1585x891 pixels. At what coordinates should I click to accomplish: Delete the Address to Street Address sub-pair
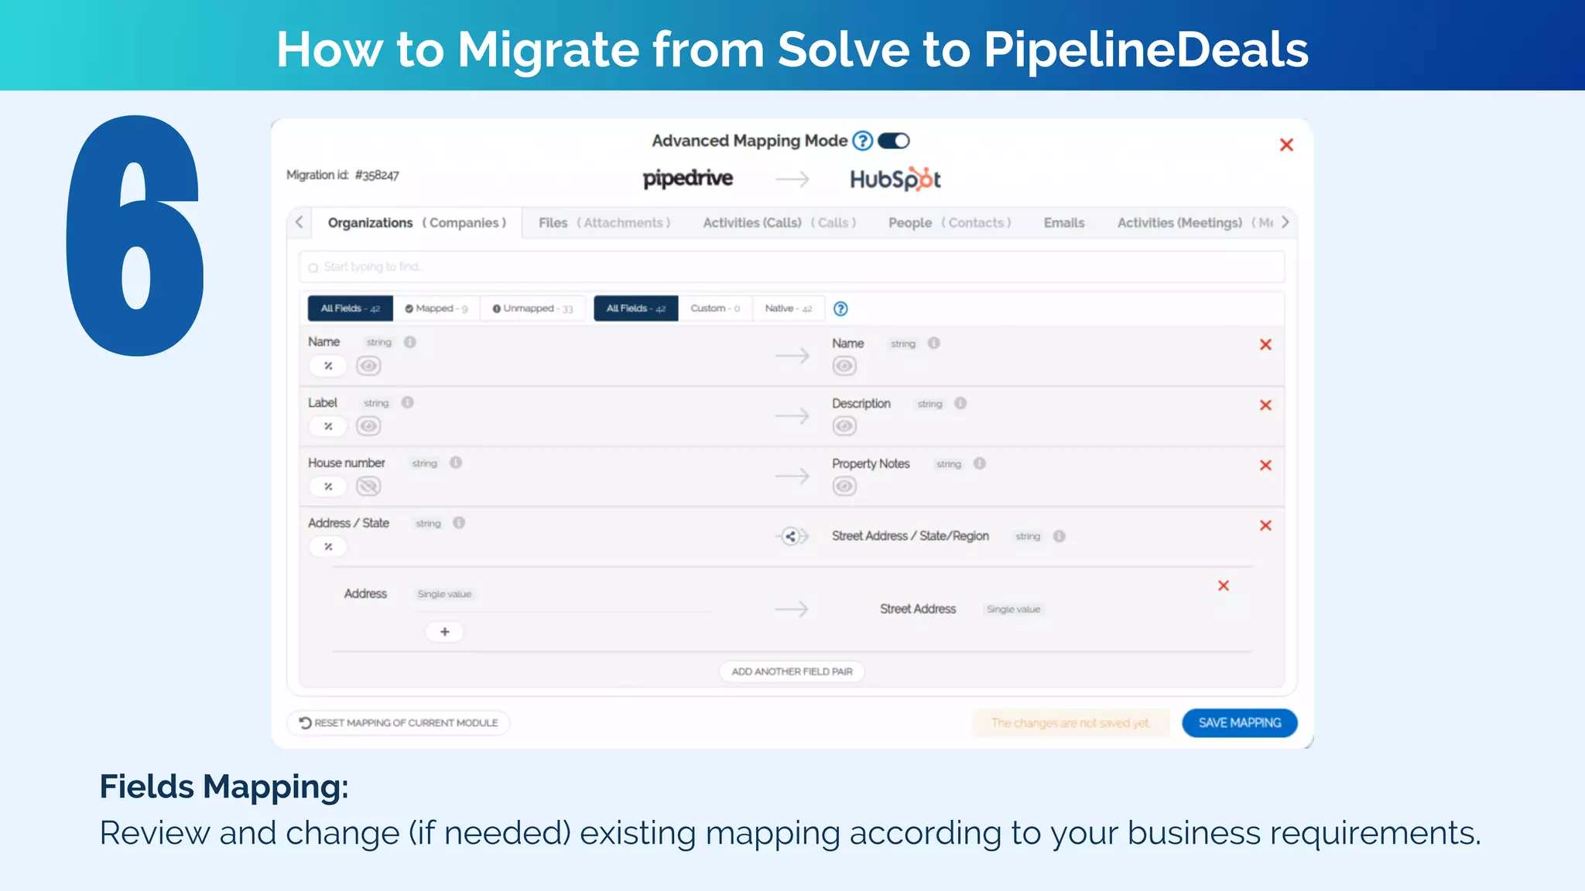click(x=1224, y=585)
